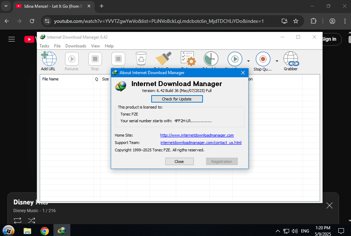Bookmark this page with star icon

296,21
